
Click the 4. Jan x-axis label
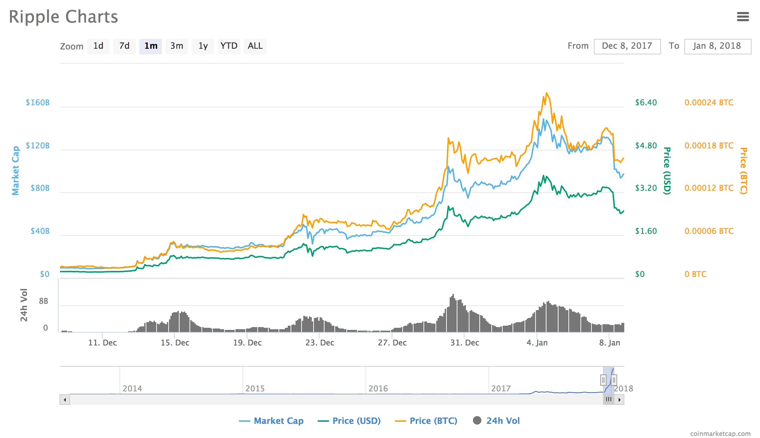(537, 343)
